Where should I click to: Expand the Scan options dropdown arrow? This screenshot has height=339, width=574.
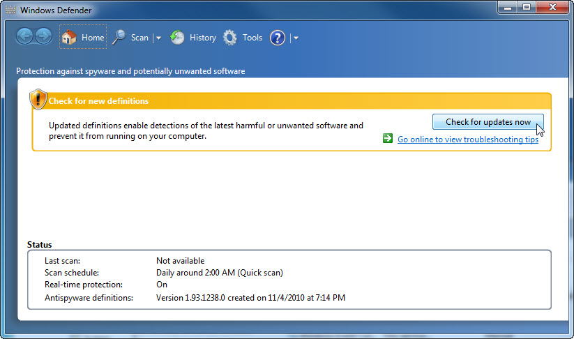(x=158, y=38)
